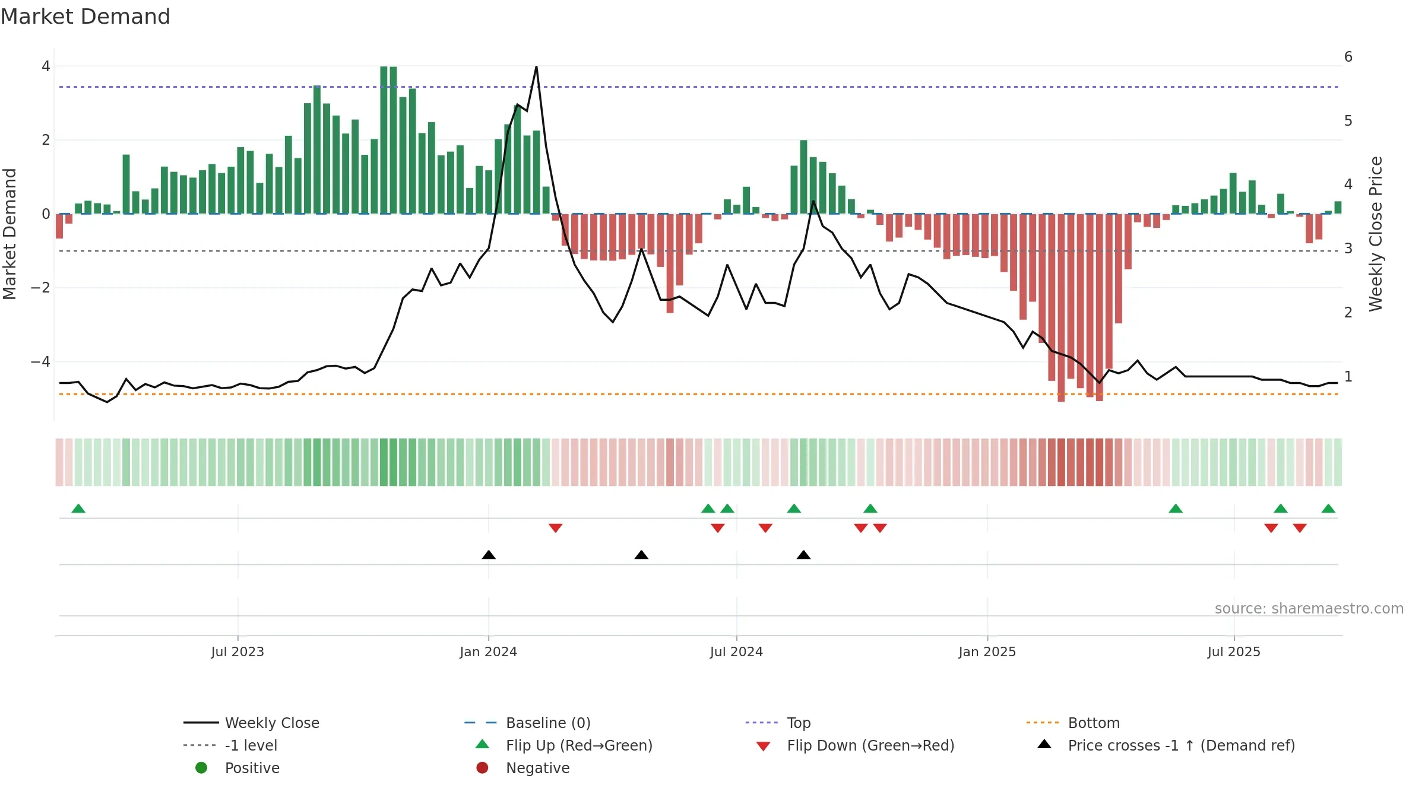Click the Jul 2025 x-axis label
The height and width of the screenshot is (801, 1425).
[x=1234, y=652]
